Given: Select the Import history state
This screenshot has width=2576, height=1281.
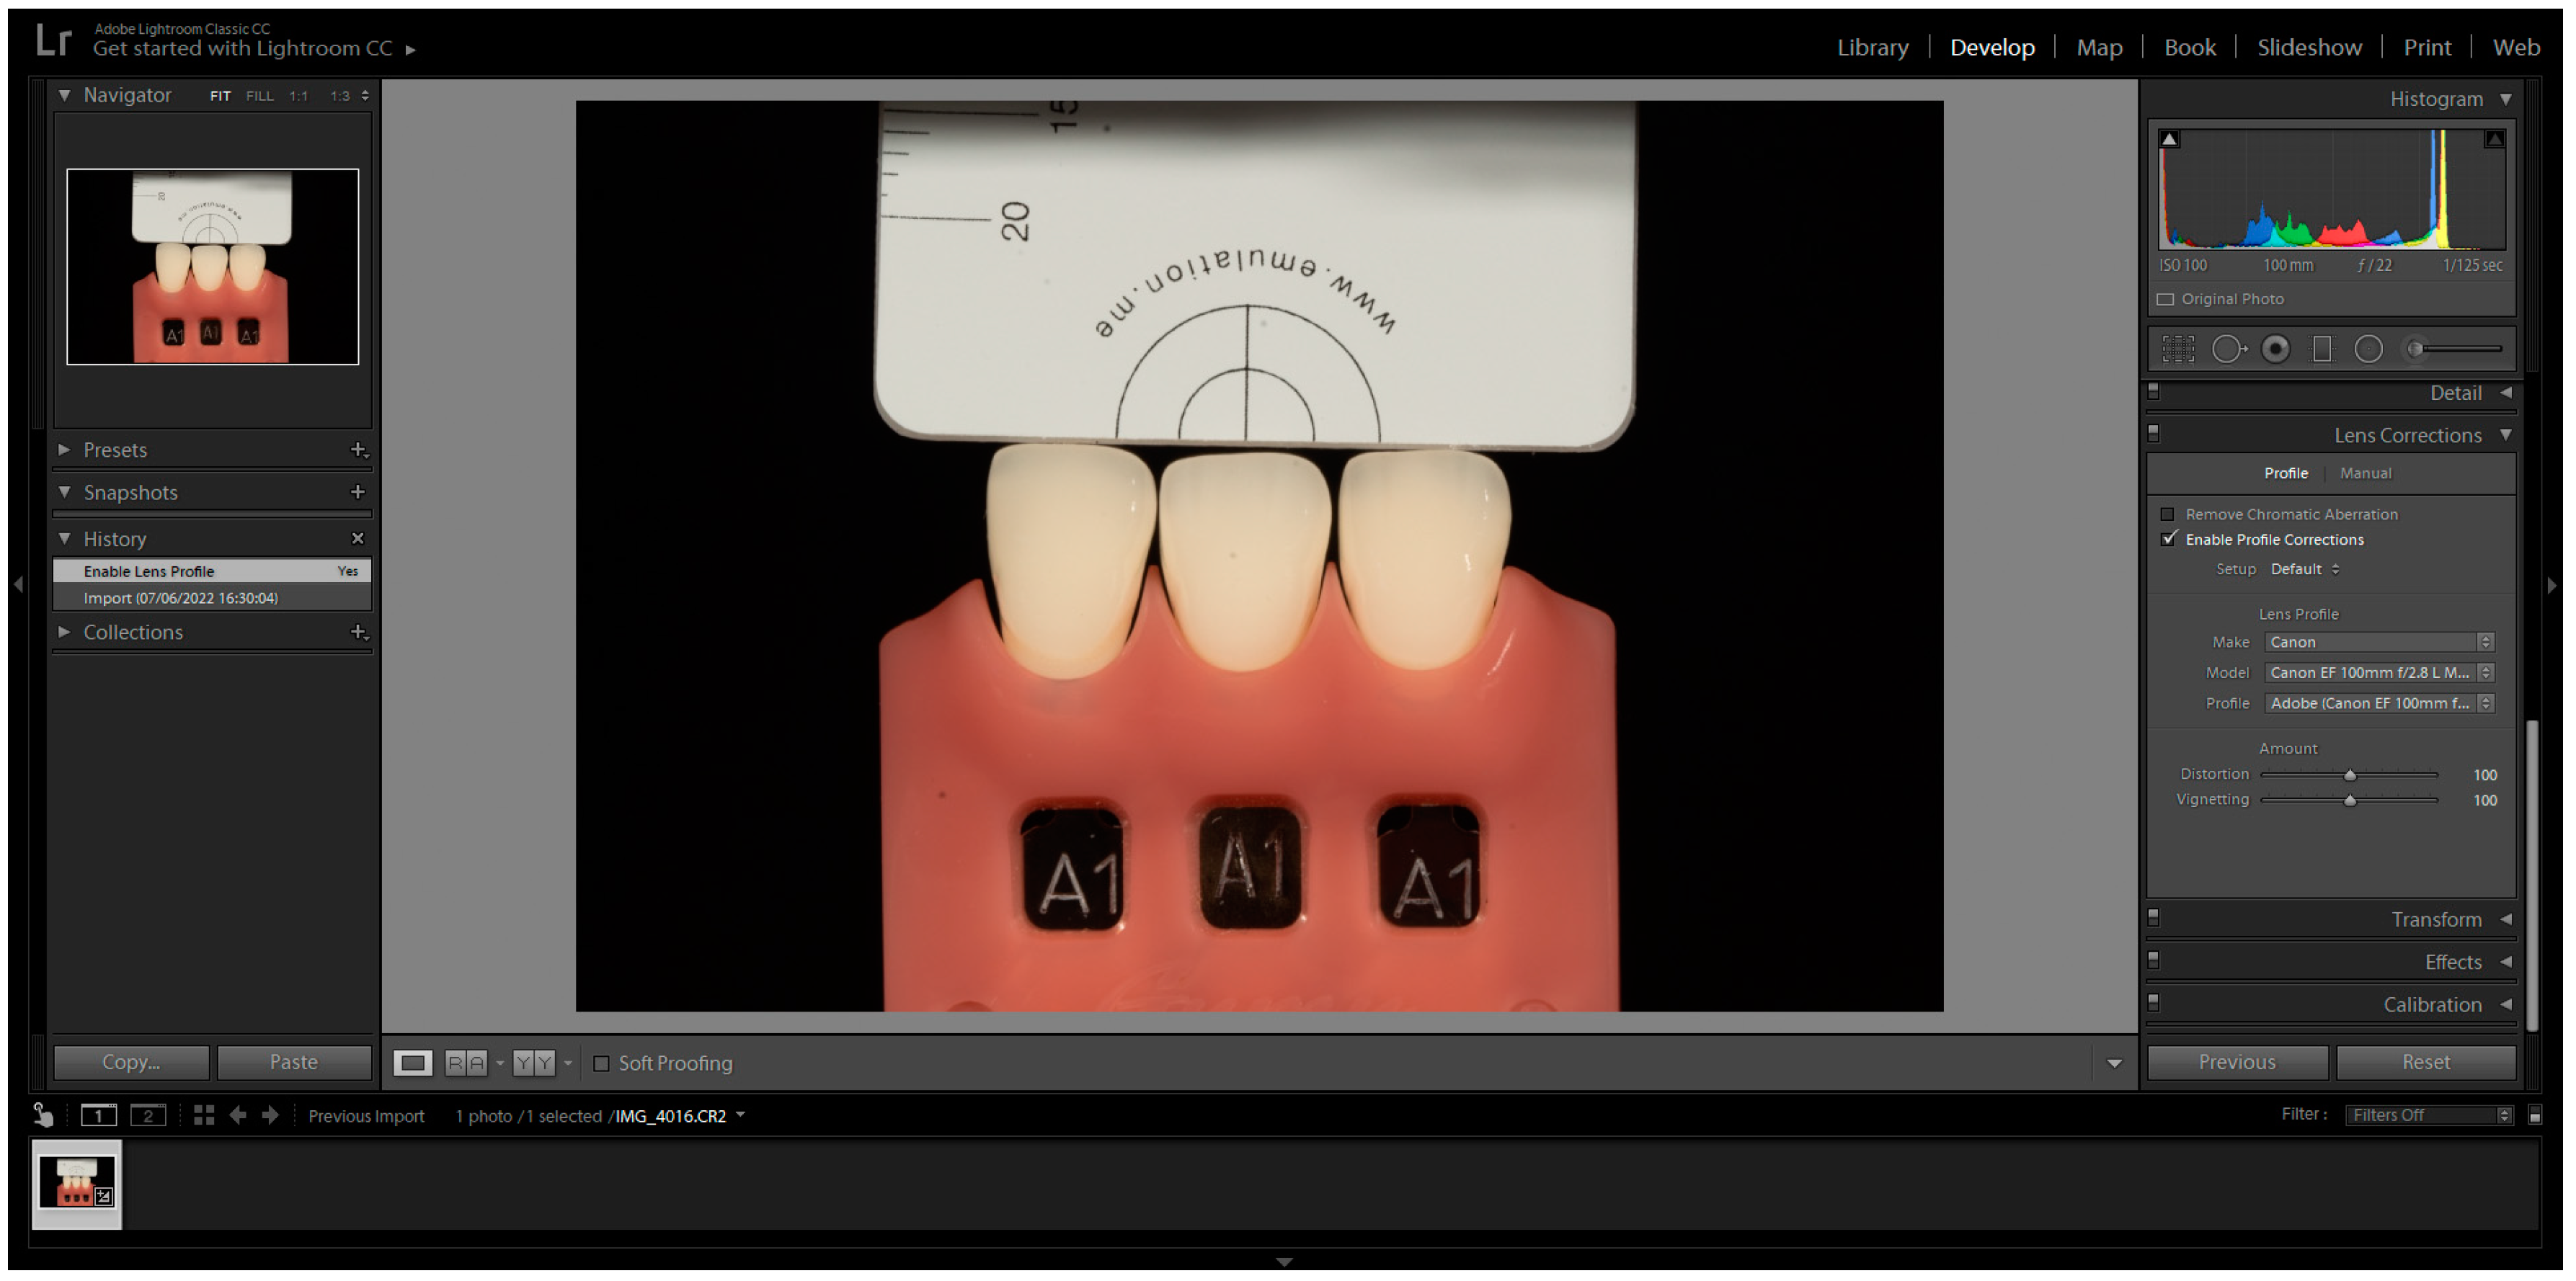Looking at the screenshot, I should pyautogui.click(x=181, y=597).
